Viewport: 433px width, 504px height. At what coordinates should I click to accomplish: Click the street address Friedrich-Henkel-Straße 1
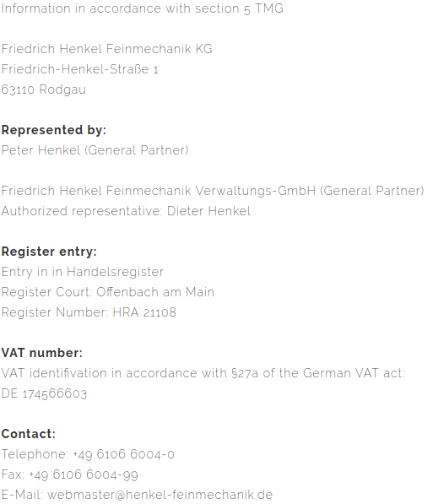[x=79, y=69]
